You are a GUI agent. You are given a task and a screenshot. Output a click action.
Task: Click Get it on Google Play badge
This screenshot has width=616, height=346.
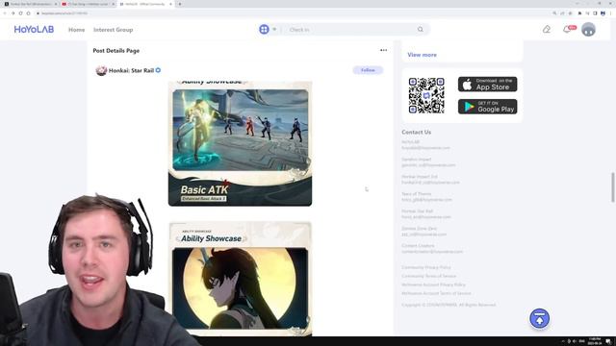click(488, 107)
